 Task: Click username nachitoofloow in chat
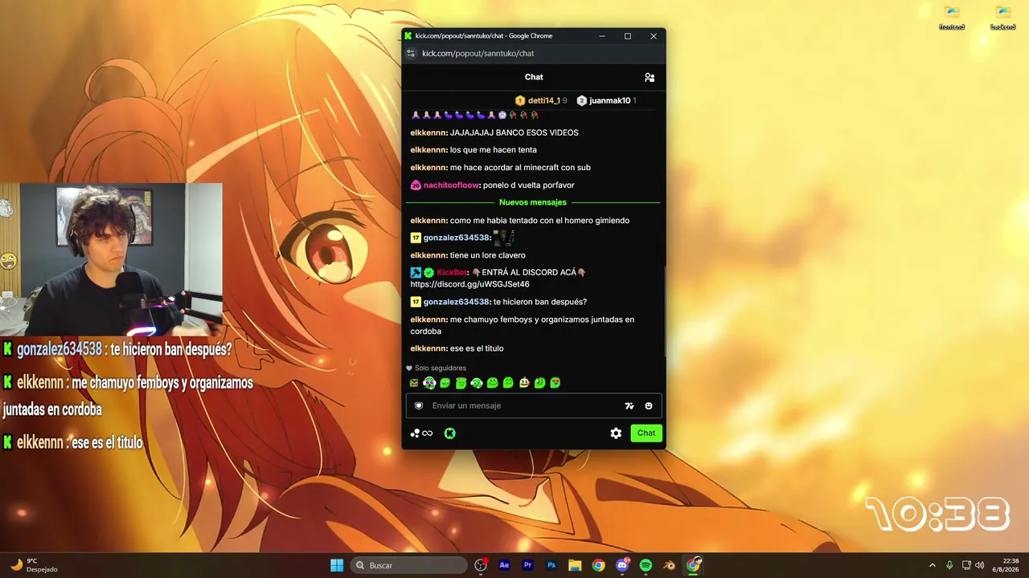coord(452,185)
